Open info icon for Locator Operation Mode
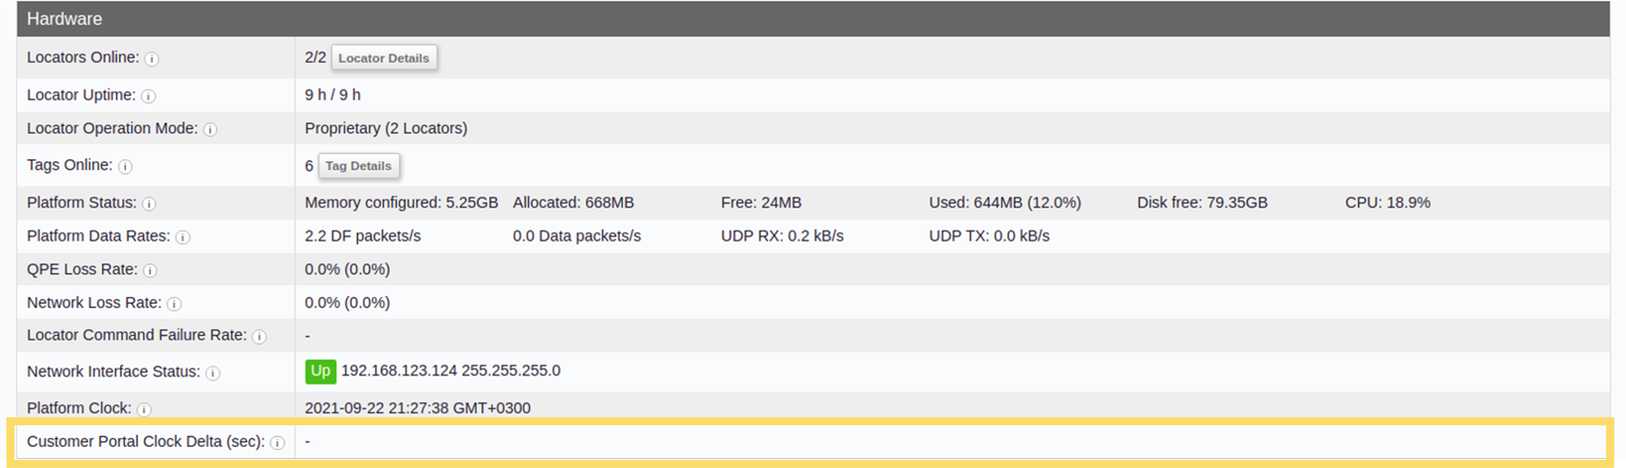Viewport: 1626px width, 468px height. point(210,130)
